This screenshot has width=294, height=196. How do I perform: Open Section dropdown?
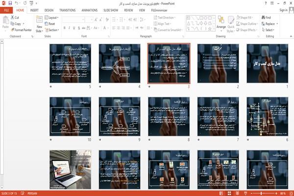[x=52, y=30]
